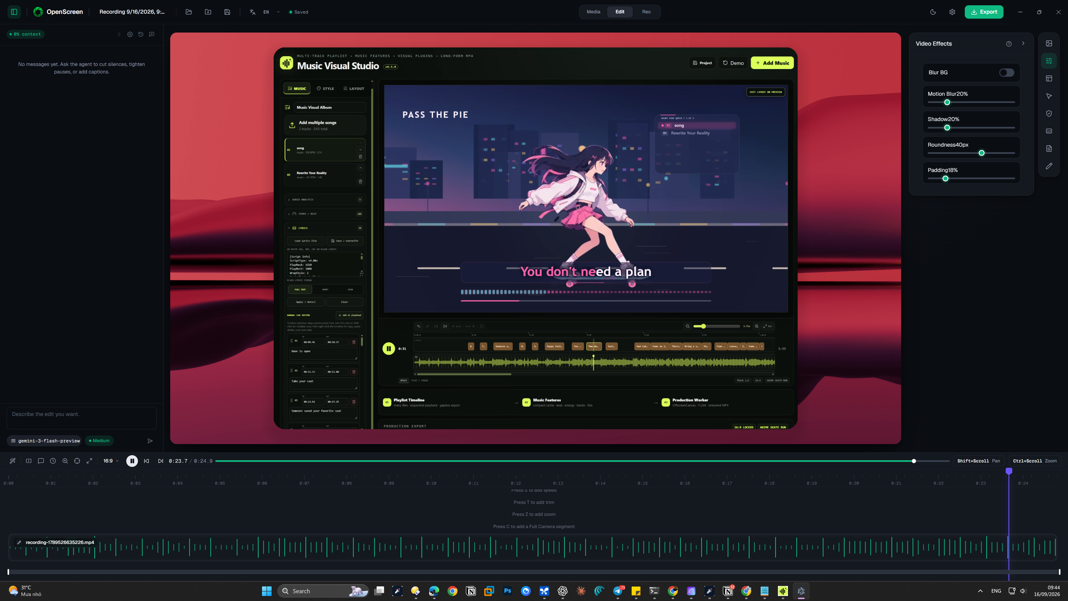The image size is (1068, 601).
Task: Click the collapse icon in the agent panel header
Action: [119, 35]
